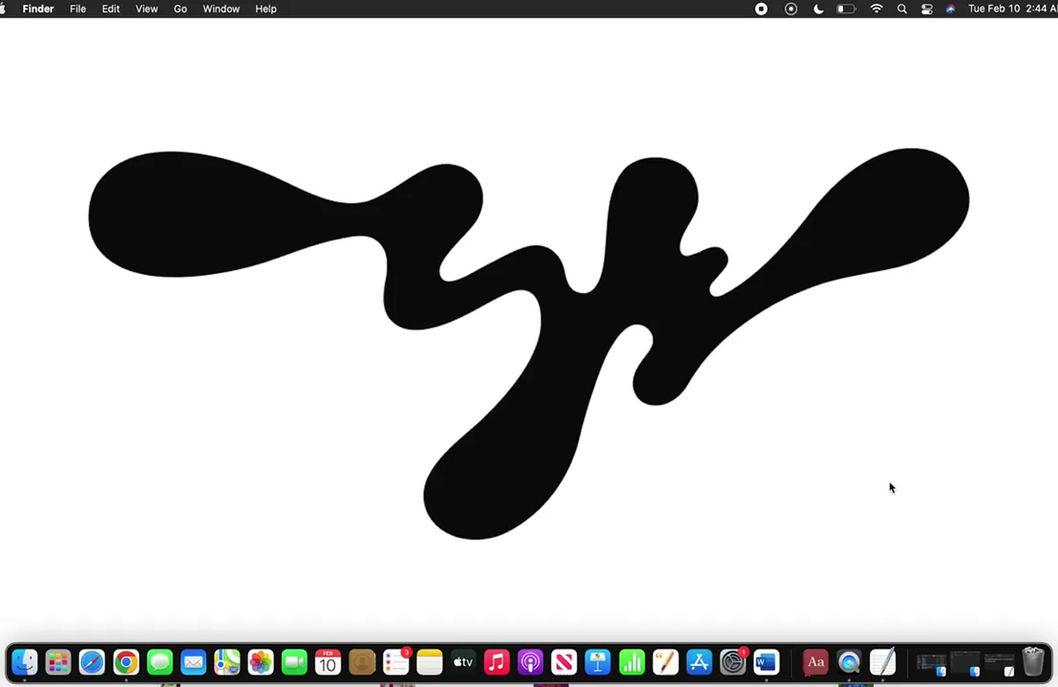
Task: Open the Music app
Action: (x=496, y=662)
